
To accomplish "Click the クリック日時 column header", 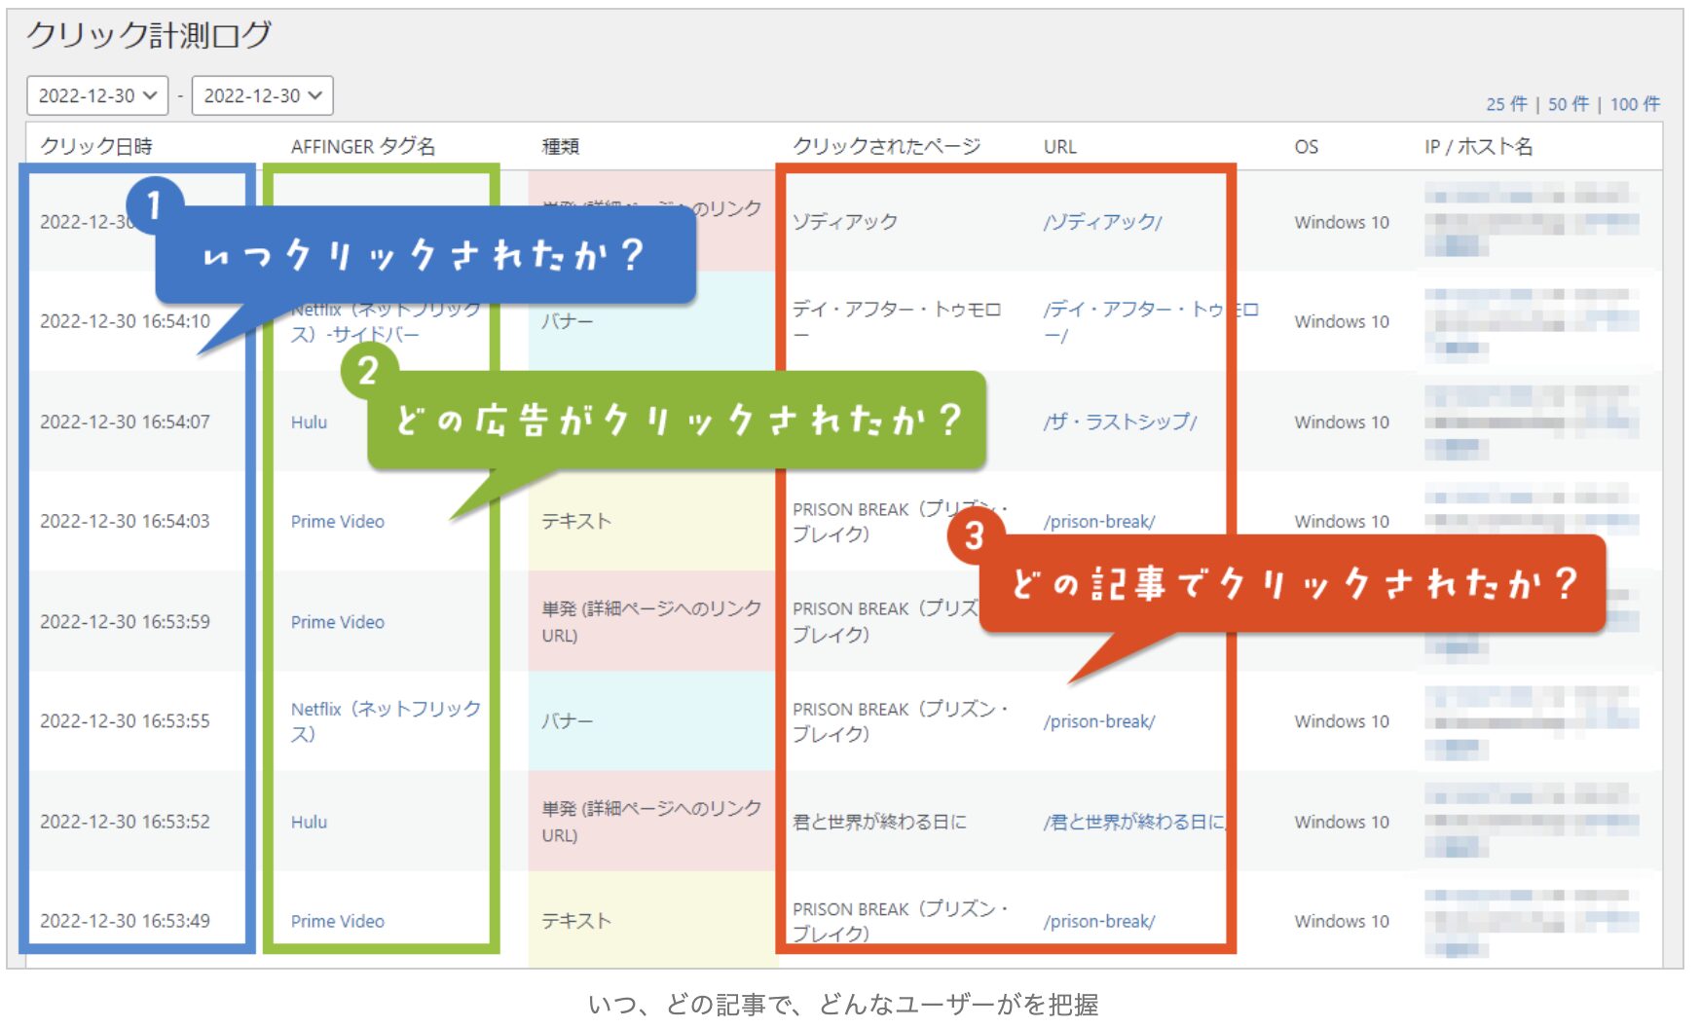I will (x=96, y=146).
